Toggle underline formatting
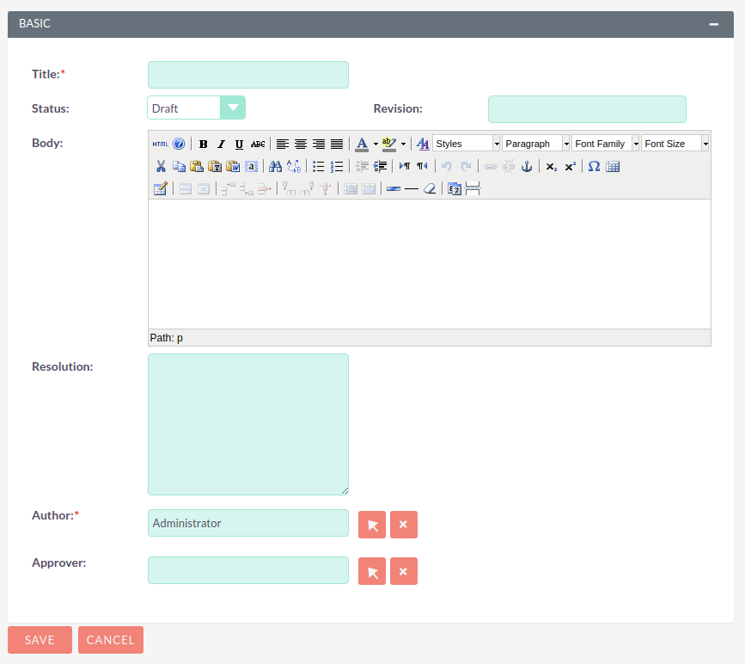Screen dimensions: 745x664 click(239, 143)
